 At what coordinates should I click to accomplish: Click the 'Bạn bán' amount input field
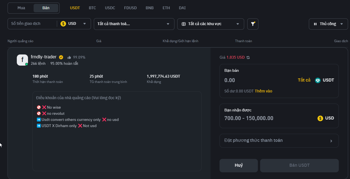[x=258, y=80]
